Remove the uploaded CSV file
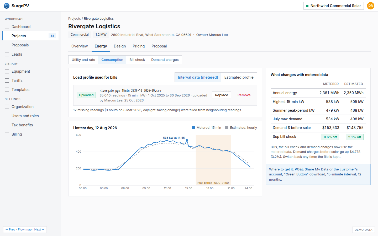This screenshot has width=378, height=236. [x=244, y=95]
